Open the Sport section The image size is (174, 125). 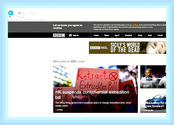pos(117,35)
